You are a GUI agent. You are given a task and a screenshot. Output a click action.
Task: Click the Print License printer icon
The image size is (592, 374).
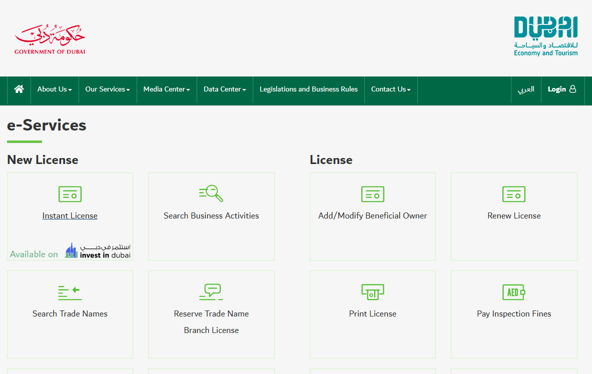pyautogui.click(x=372, y=292)
